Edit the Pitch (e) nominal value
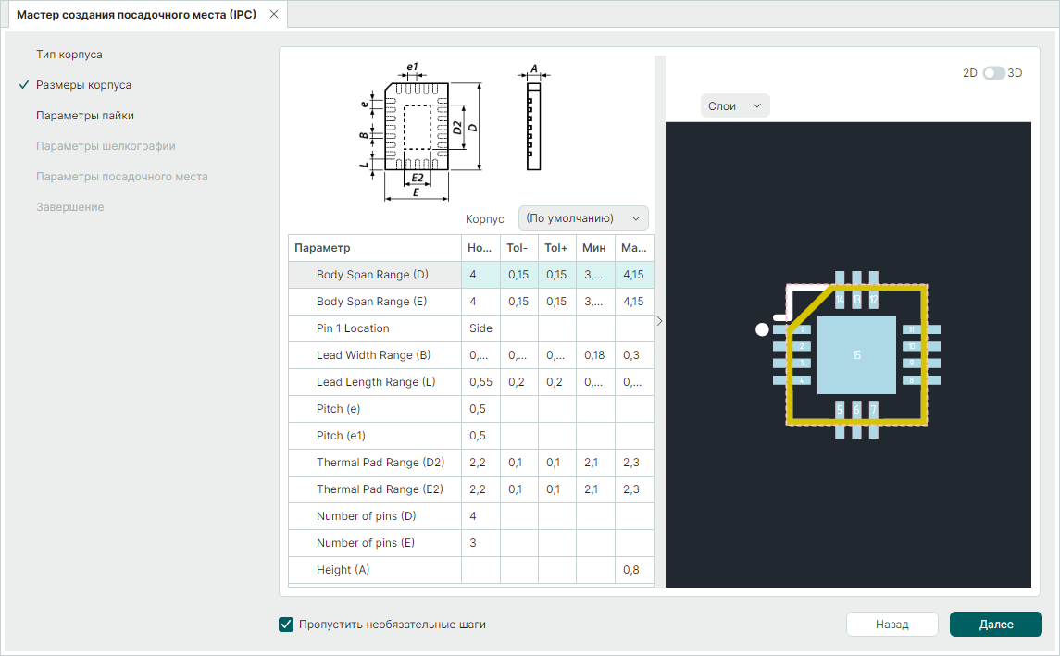 coord(480,409)
